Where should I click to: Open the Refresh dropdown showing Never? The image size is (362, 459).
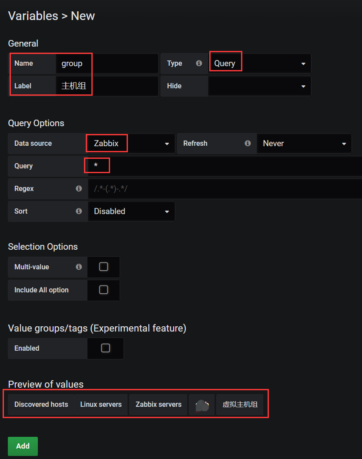304,144
